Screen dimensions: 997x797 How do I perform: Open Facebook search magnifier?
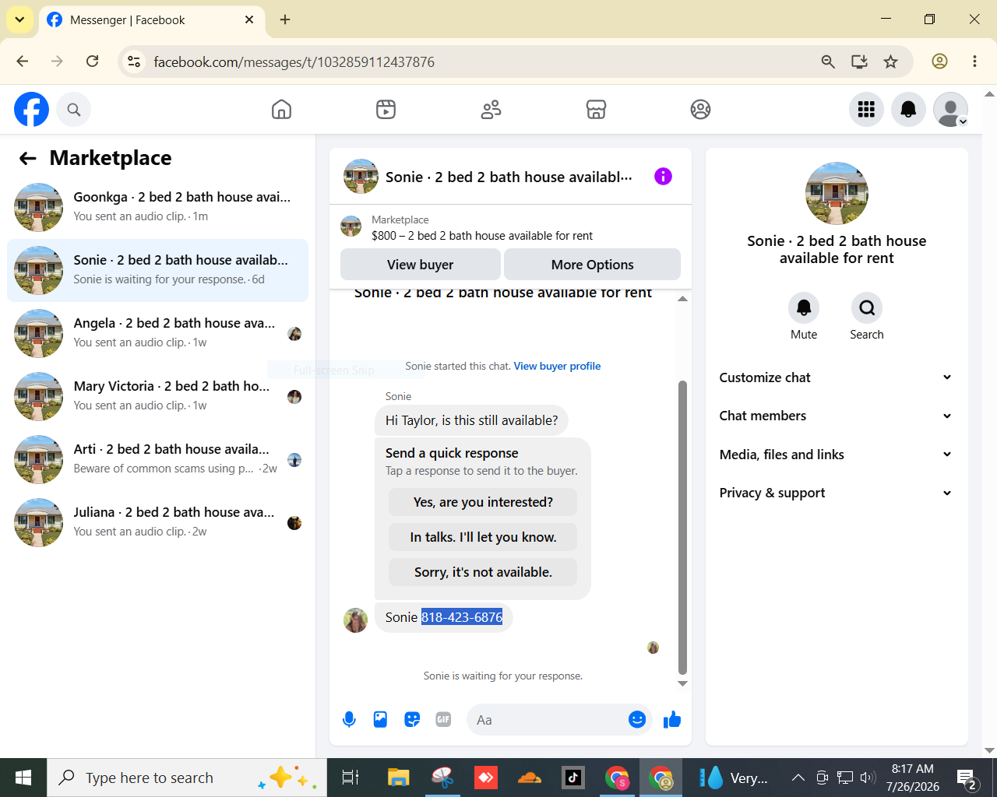pyautogui.click(x=74, y=110)
